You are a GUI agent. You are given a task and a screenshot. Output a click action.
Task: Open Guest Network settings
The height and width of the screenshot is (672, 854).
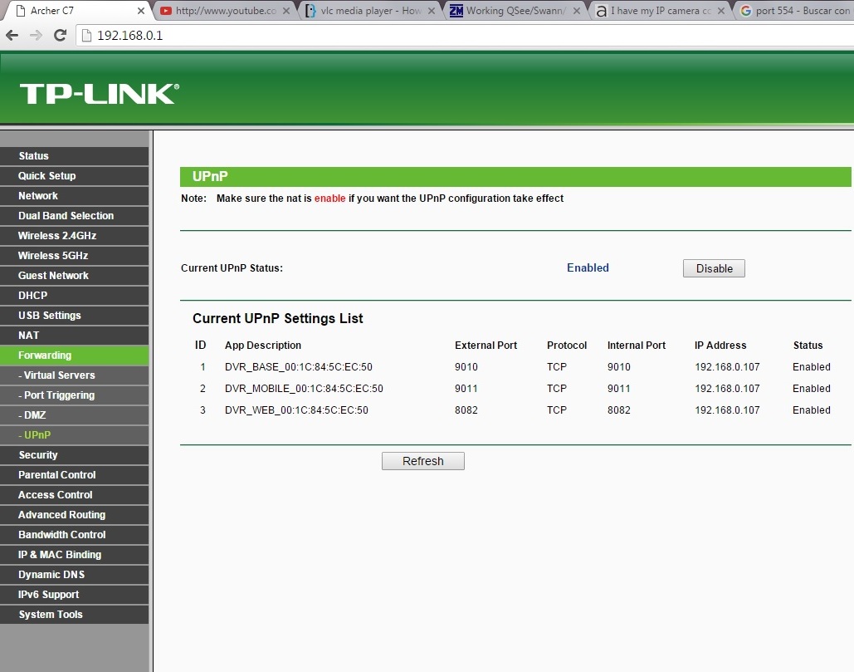click(x=74, y=276)
